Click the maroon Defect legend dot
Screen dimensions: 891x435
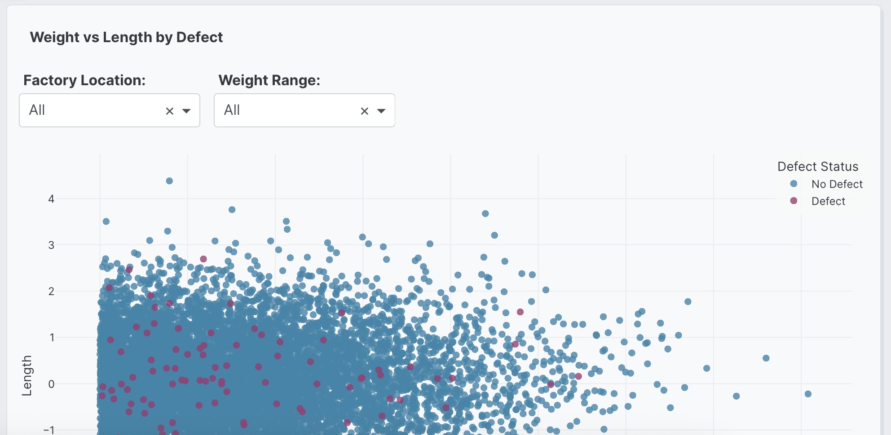tap(793, 201)
